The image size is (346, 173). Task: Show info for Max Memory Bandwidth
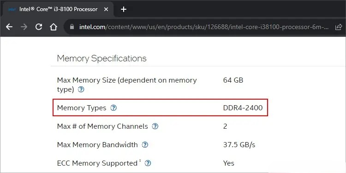[145, 145]
